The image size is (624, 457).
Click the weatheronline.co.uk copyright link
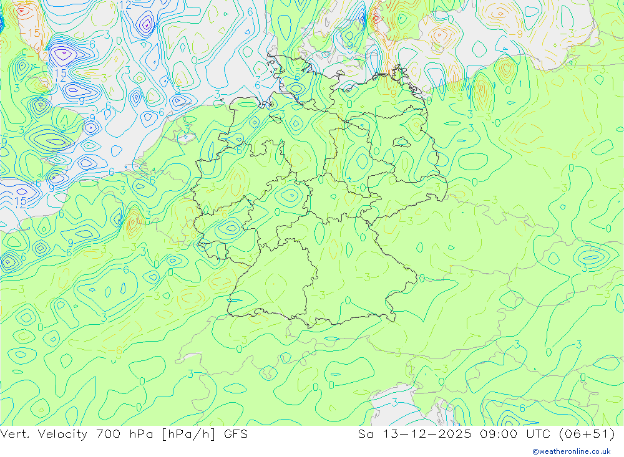point(572,451)
